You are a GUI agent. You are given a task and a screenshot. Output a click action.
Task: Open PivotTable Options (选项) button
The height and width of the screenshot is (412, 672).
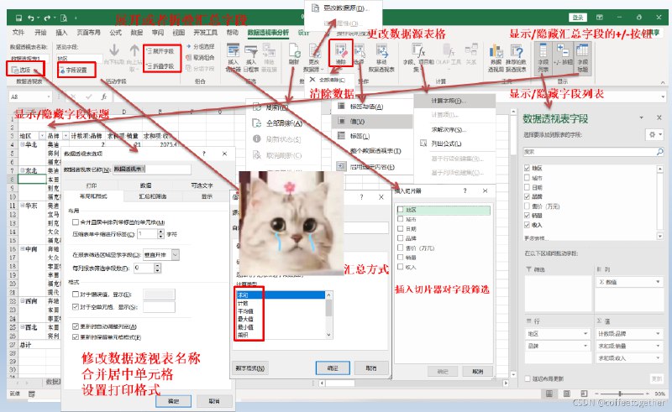point(22,70)
